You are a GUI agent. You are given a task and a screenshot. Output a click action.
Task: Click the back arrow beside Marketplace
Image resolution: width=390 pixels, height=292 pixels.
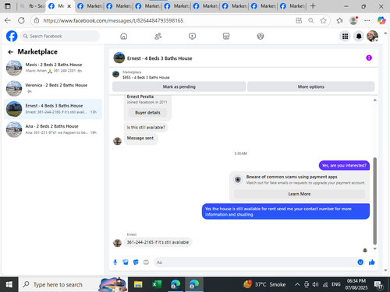click(10, 52)
